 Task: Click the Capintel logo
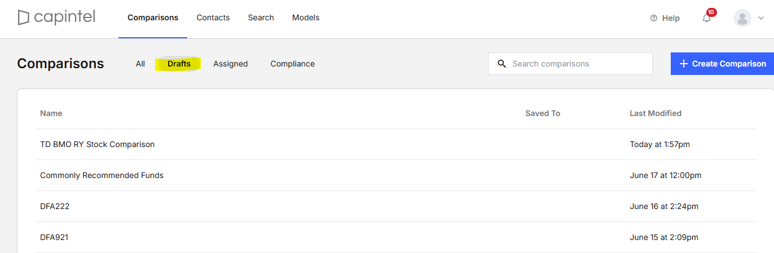pyautogui.click(x=56, y=17)
